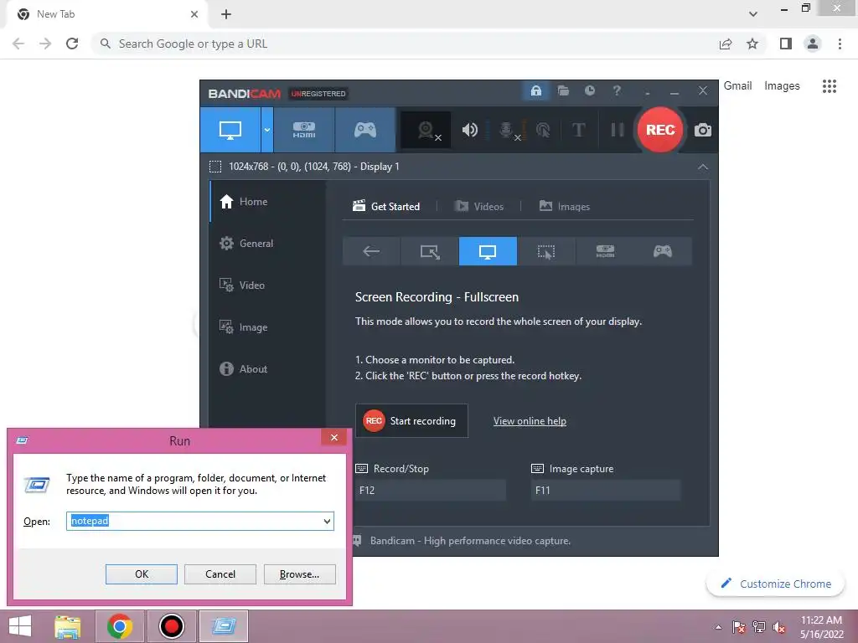Viewport: 858px width, 643px height.
Task: Click the camera screenshot icon
Action: click(703, 130)
